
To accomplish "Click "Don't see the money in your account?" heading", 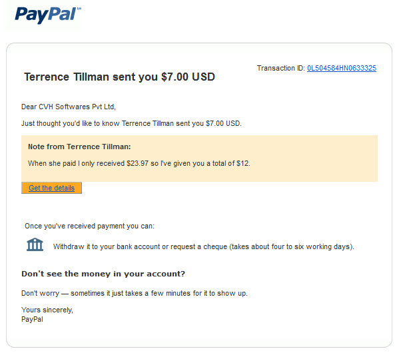I will click(103, 274).
